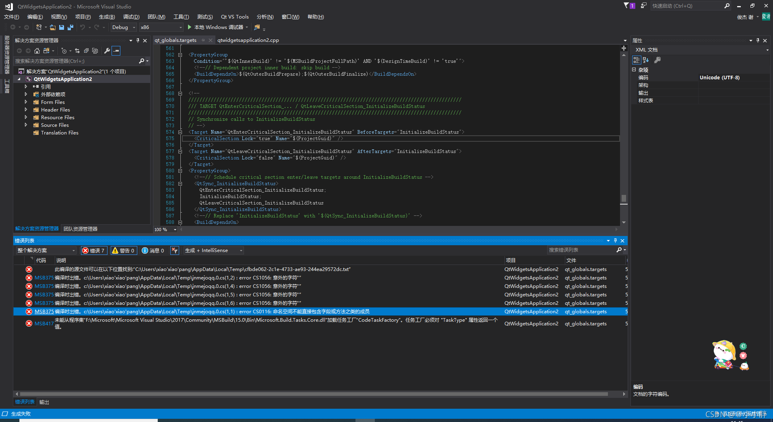The image size is (773, 422).
Task: Open the Server Explorer side tab
Action: [x=7, y=55]
